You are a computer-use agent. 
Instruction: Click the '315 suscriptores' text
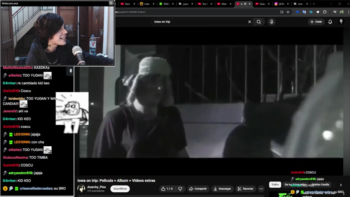point(96,191)
